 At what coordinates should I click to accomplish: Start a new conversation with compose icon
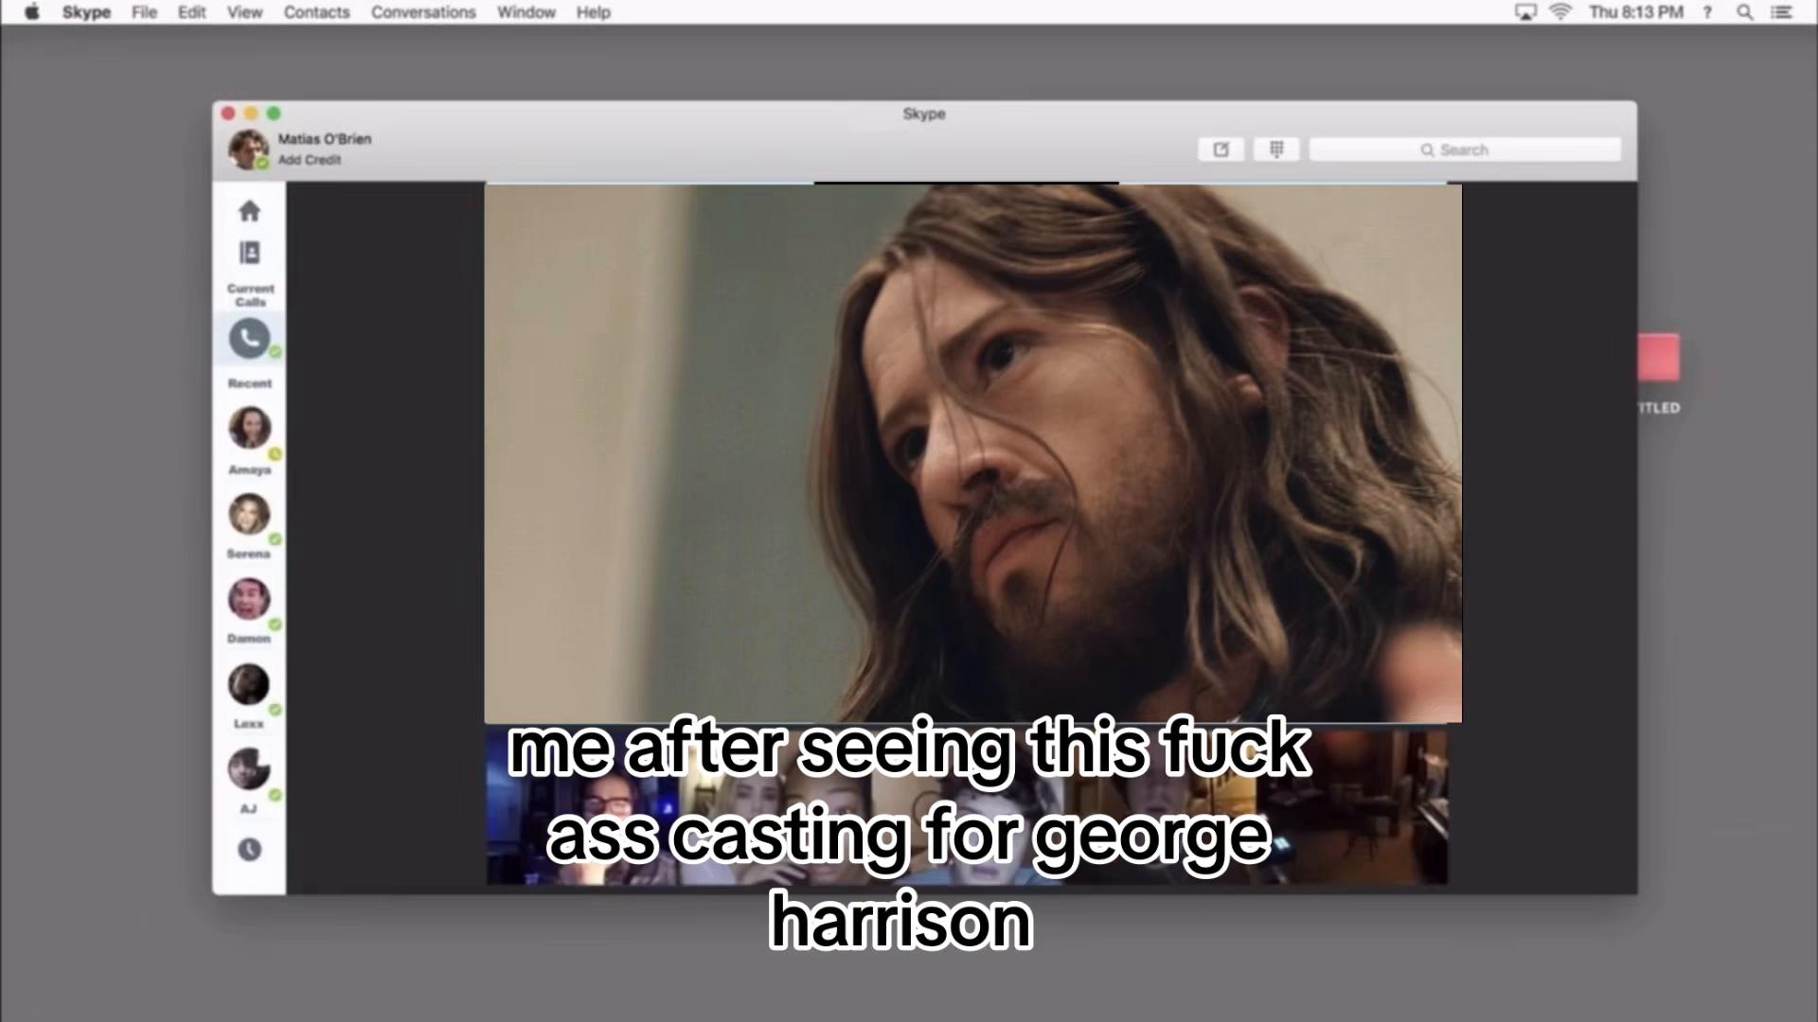1221,150
